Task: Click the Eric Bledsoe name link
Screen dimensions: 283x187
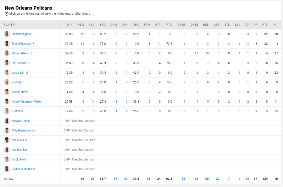Action: tap(19, 63)
